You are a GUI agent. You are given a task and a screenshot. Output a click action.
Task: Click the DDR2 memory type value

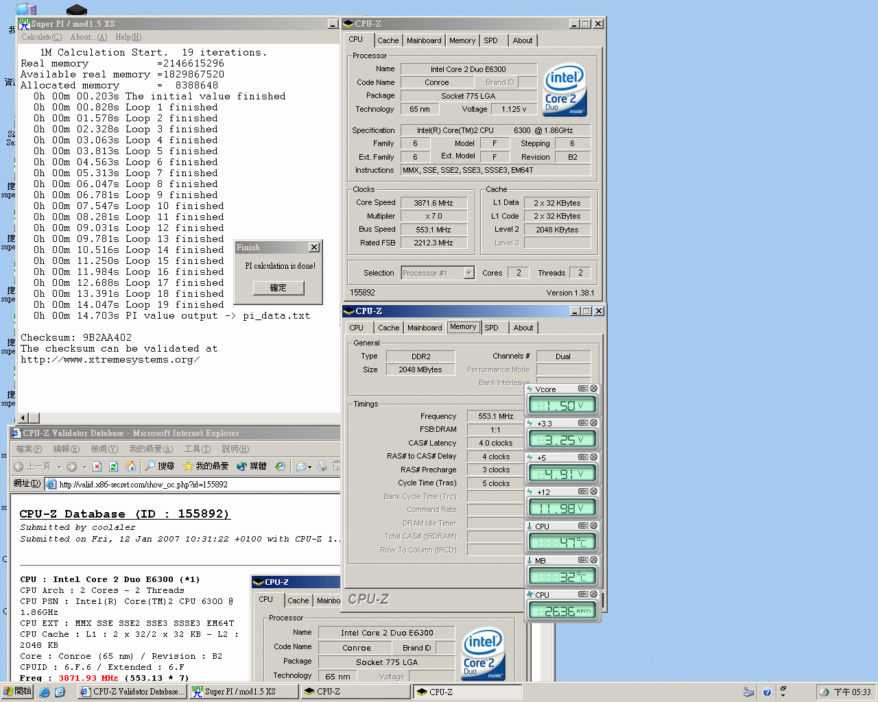tap(420, 356)
